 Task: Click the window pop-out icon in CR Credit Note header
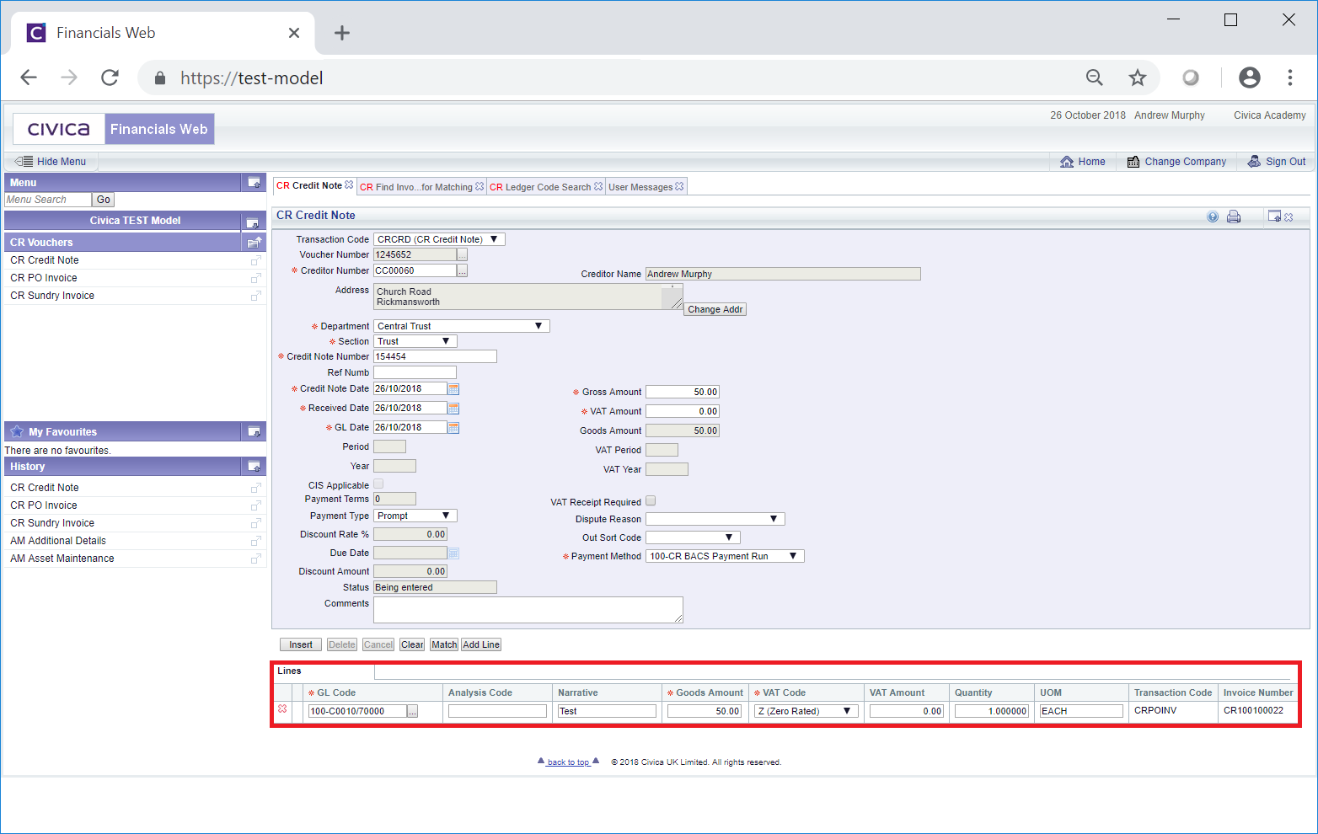1274,217
